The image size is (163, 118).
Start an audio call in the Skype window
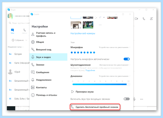coord(144,19)
